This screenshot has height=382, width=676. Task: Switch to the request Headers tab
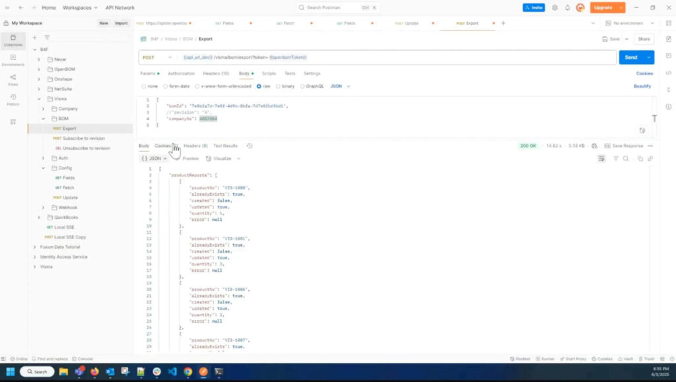(216, 74)
